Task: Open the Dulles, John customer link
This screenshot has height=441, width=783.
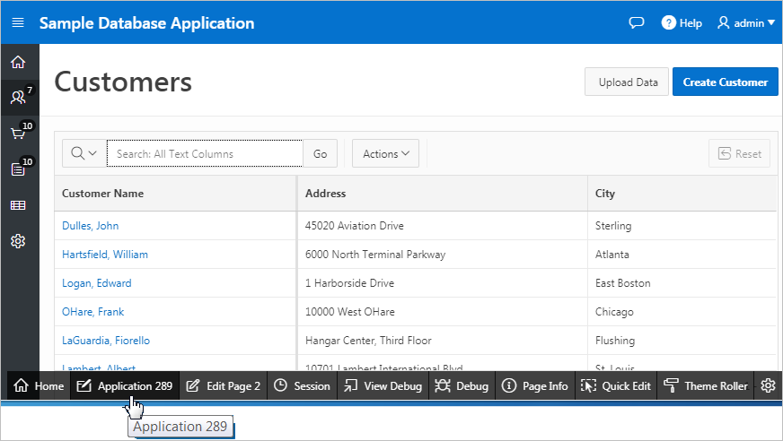Action: point(90,226)
